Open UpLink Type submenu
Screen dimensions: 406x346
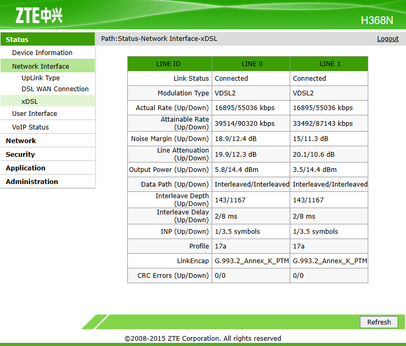(x=41, y=78)
